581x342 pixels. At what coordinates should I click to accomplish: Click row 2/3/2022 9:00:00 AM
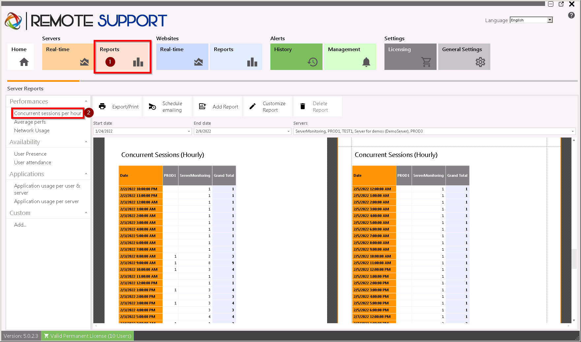(x=177, y=263)
